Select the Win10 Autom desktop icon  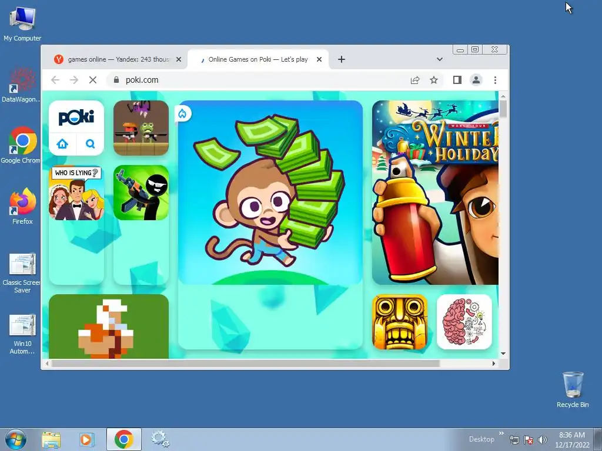[x=22, y=334]
